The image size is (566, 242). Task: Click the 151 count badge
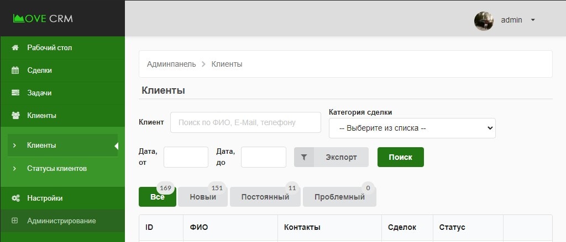click(x=217, y=188)
